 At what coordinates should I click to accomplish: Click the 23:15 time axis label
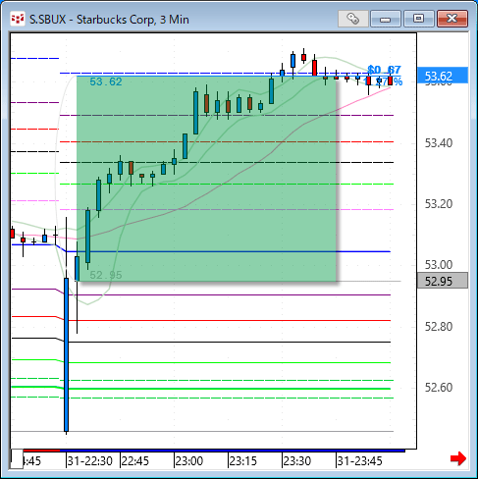tap(242, 461)
